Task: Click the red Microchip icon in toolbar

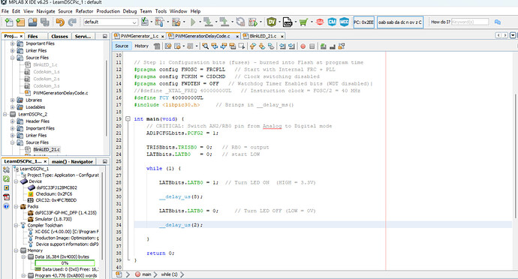Action: [x=320, y=22]
